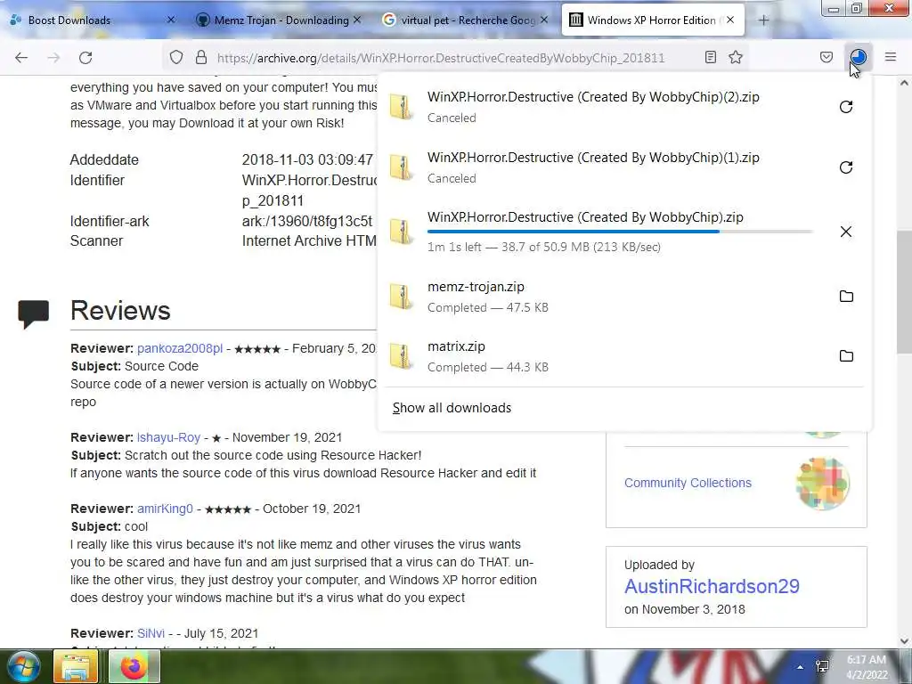The image size is (912, 684).
Task: Open the tracking protection shield icon
Action: point(176,58)
